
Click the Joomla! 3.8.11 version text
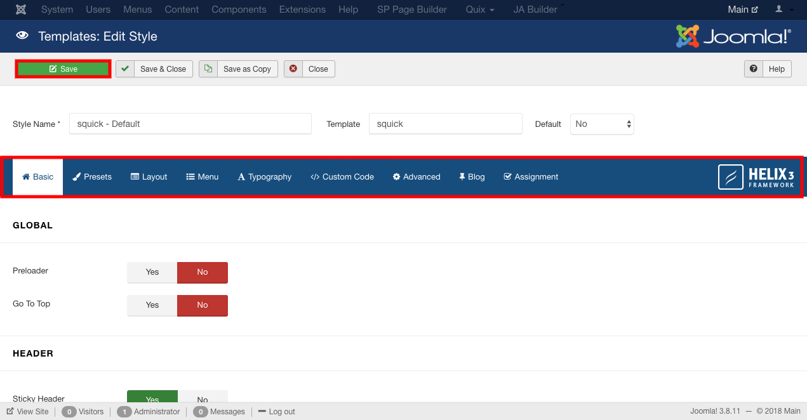(716, 412)
